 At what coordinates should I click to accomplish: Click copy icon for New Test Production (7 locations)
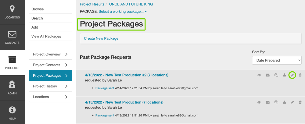click(x=276, y=102)
